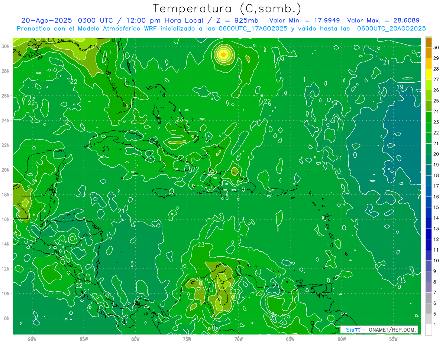The width and height of the screenshot is (446, 344).
Task: Click the "Valor Min. = 17.9949" text
Action: pos(304,20)
